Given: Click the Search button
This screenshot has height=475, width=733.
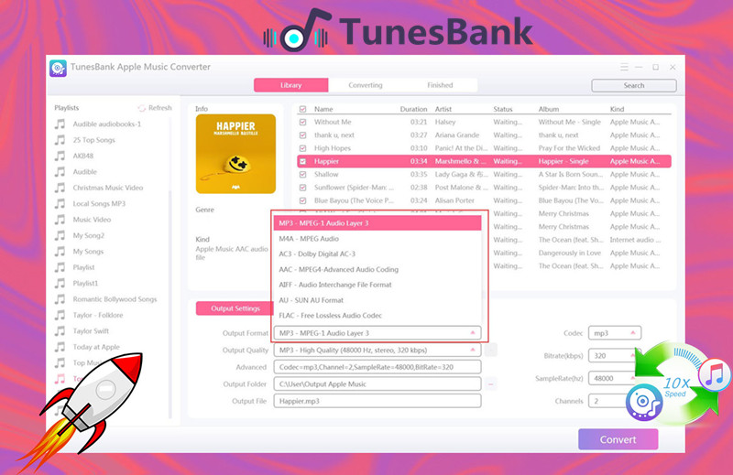Looking at the screenshot, I should (x=633, y=85).
